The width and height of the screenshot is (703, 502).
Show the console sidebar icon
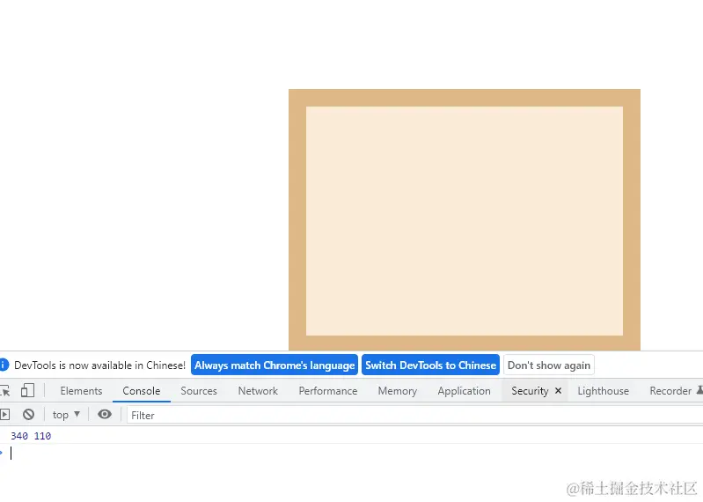[5, 415]
